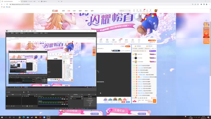
Task: Click the orange send button in chat box
Action: pyautogui.click(x=155, y=101)
